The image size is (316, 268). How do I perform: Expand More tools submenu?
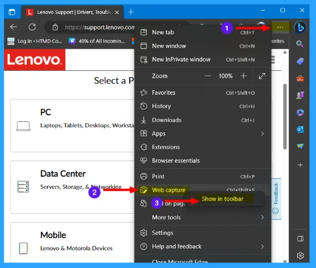202,217
